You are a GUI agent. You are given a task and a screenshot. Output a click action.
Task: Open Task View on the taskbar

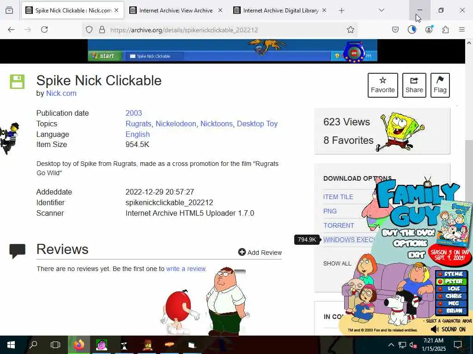(x=55, y=345)
